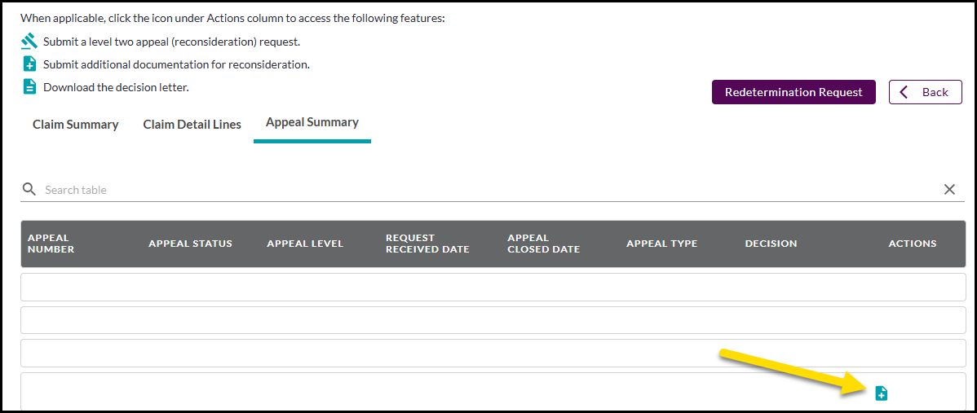
Task: Click the Back button chevron arrow
Action: tap(904, 92)
